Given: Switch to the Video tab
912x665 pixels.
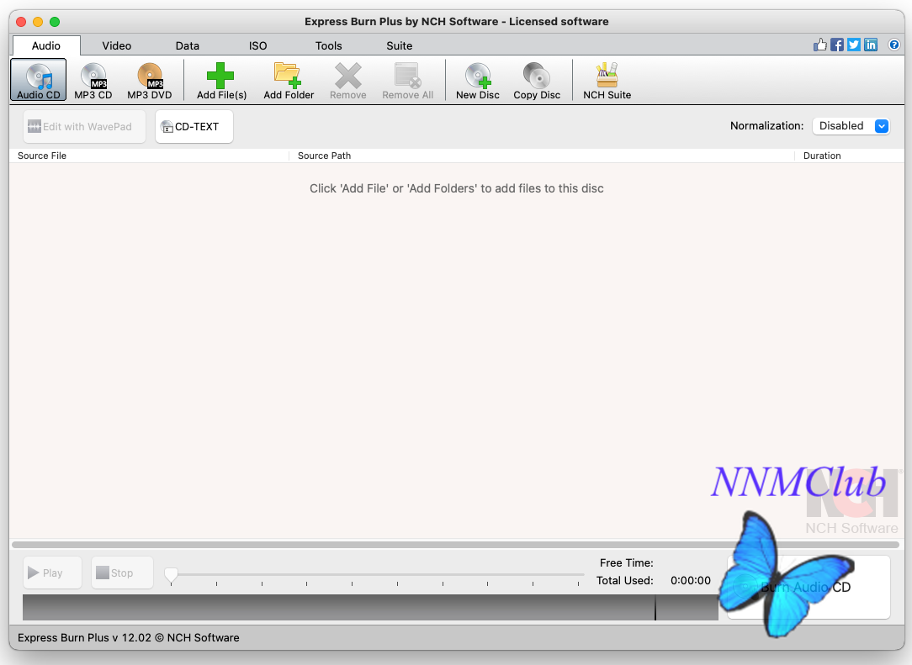Looking at the screenshot, I should 116,45.
